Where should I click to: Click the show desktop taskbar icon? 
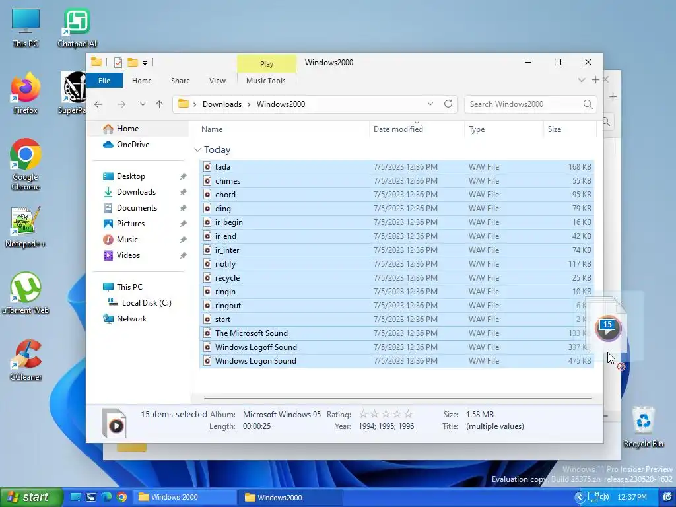(x=76, y=497)
